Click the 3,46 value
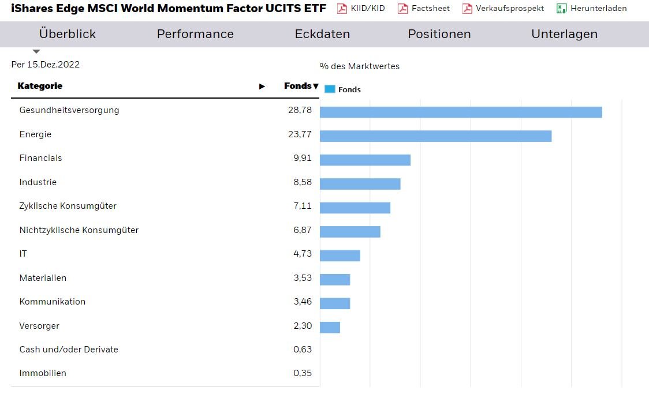649x398 pixels. tap(303, 302)
